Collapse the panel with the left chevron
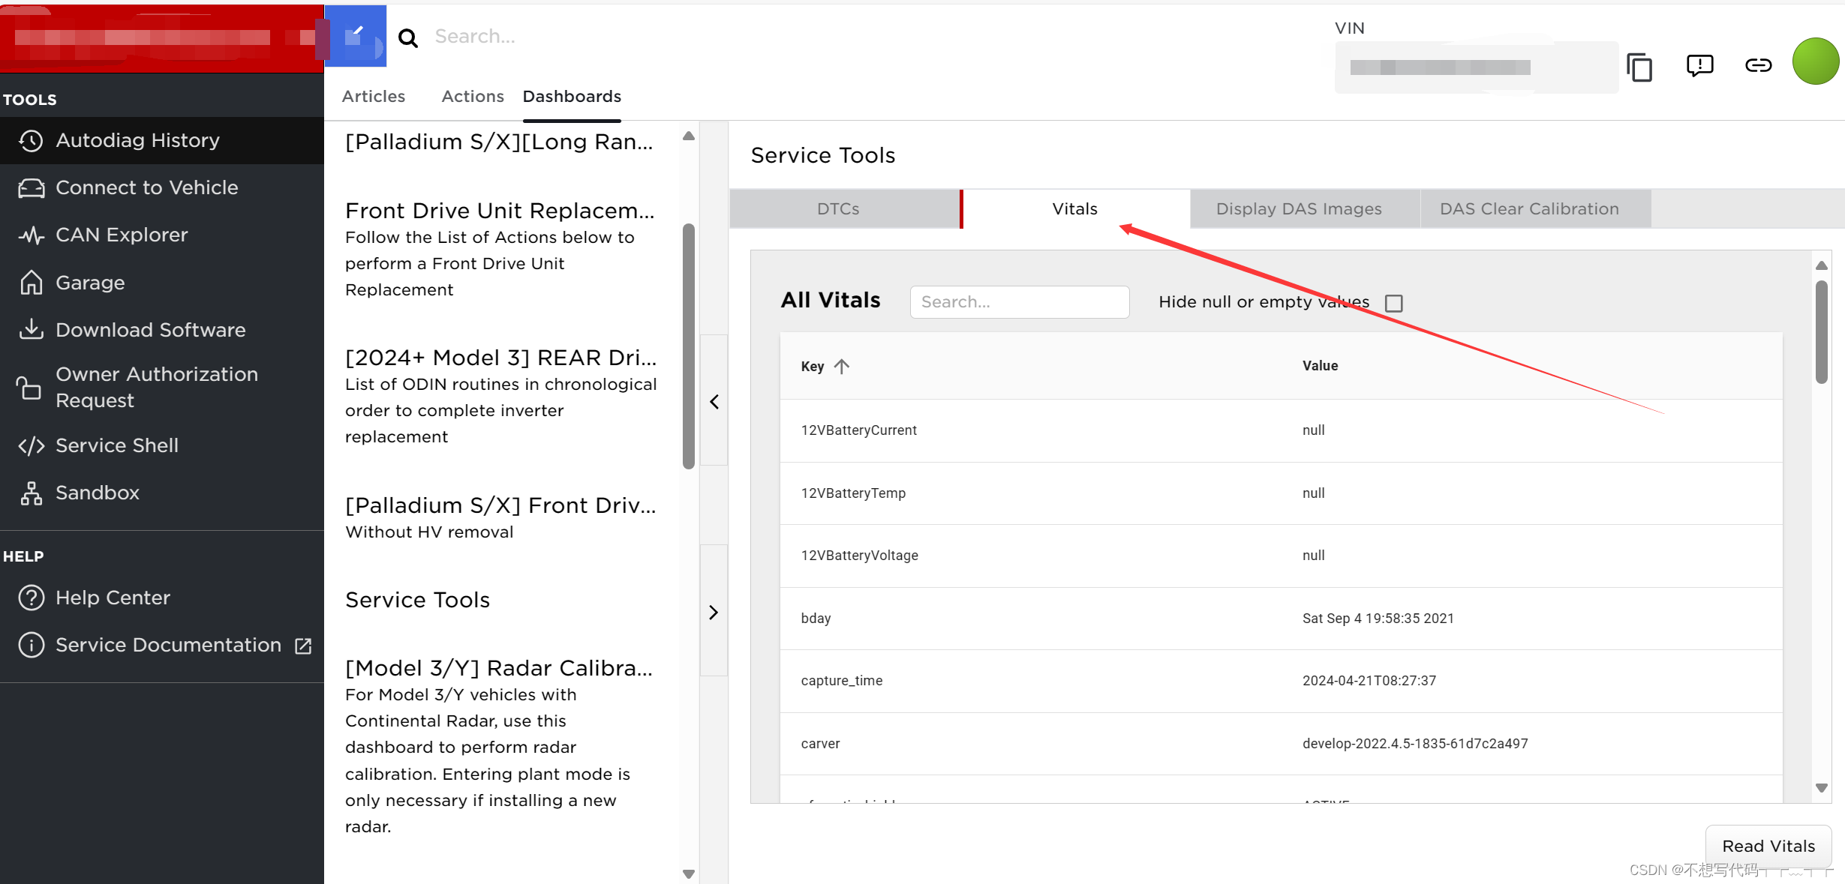1845x884 pixels. pos(714,402)
